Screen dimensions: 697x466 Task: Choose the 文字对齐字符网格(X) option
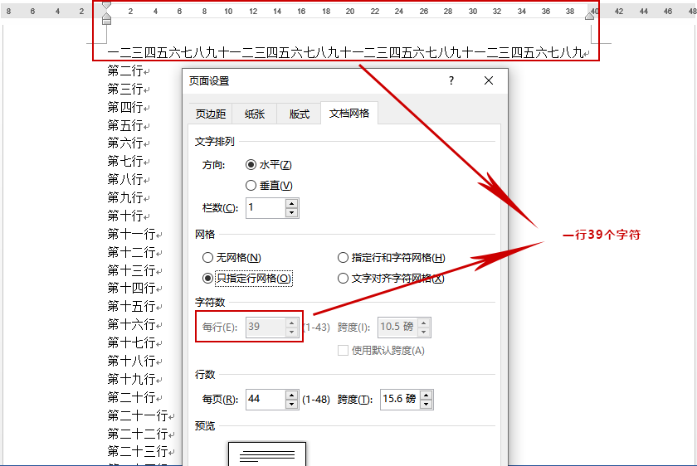tap(391, 279)
